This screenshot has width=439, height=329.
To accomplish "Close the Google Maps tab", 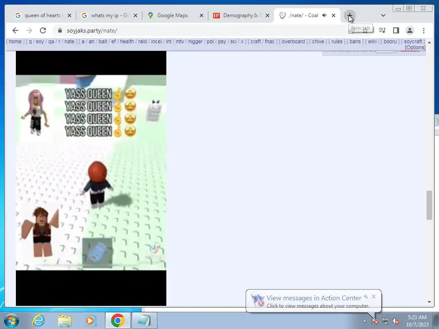I will point(201,15).
